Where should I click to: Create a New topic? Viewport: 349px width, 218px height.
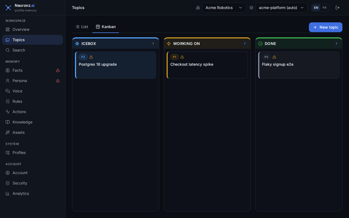[x=326, y=27]
